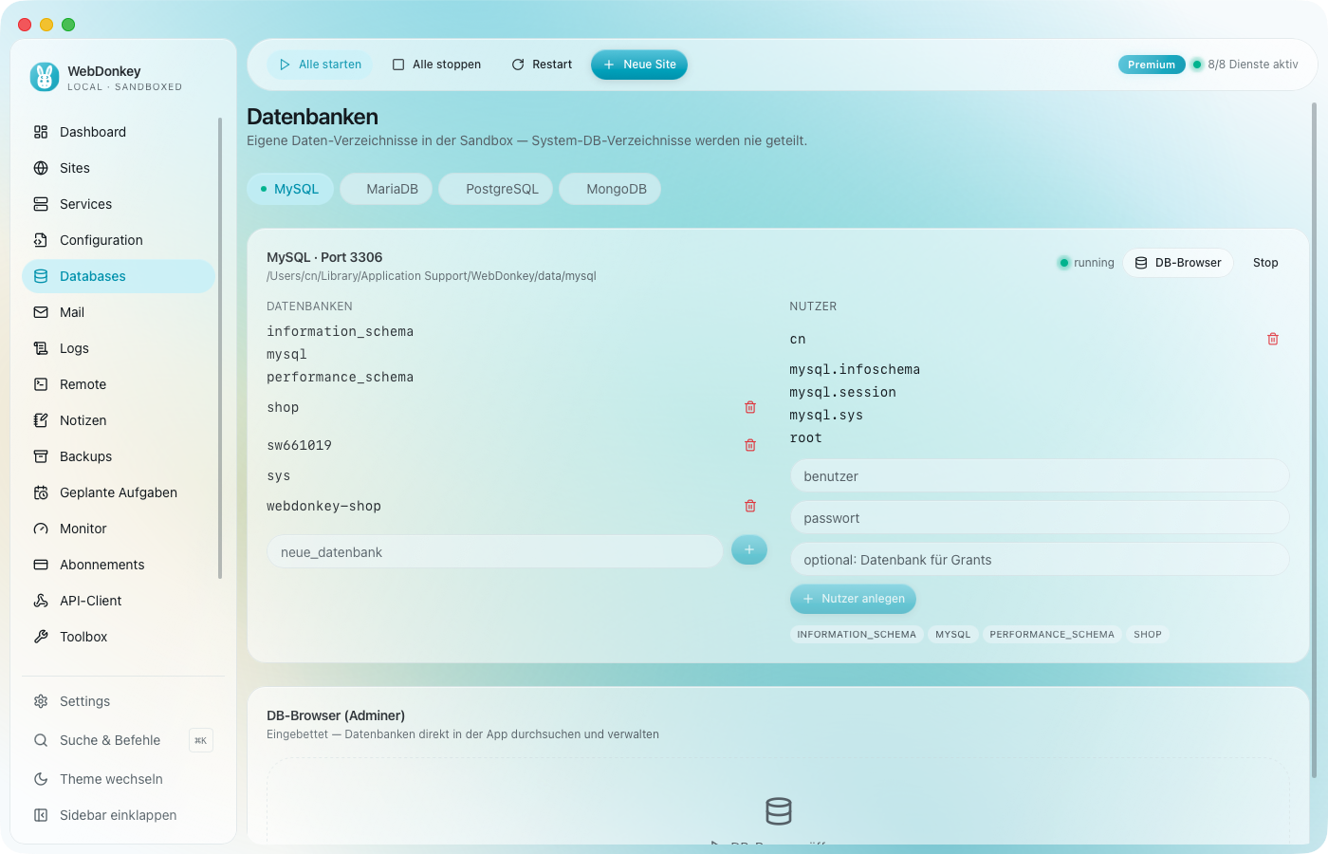This screenshot has height=854, width=1328.
Task: Open the API-Client
Action: click(120, 601)
